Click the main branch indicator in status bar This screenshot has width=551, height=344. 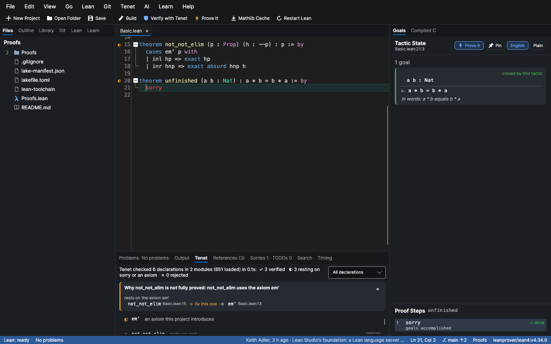coord(454,340)
